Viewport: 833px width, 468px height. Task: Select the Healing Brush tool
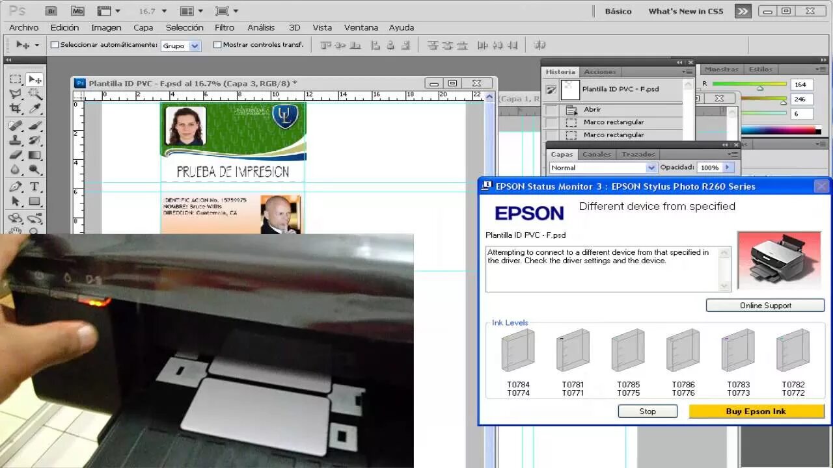point(16,125)
